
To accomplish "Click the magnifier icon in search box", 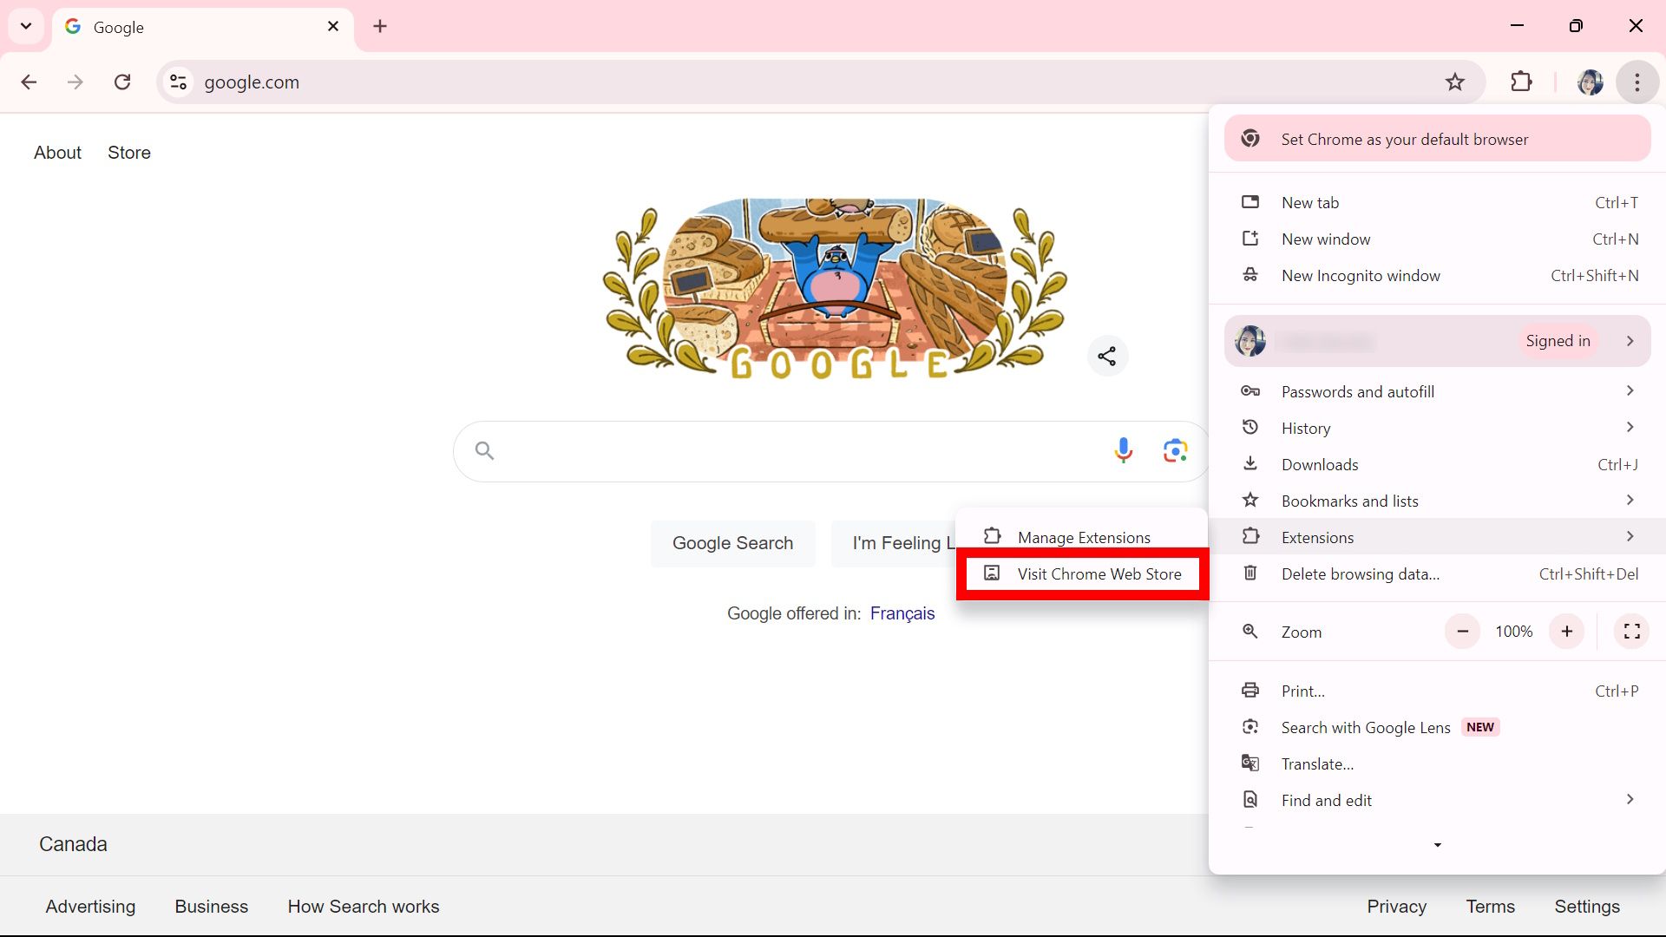I will tap(484, 450).
